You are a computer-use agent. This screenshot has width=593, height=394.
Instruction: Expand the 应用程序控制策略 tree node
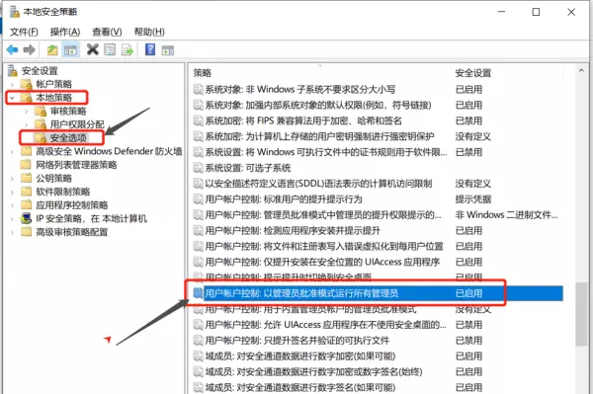[x=12, y=205]
